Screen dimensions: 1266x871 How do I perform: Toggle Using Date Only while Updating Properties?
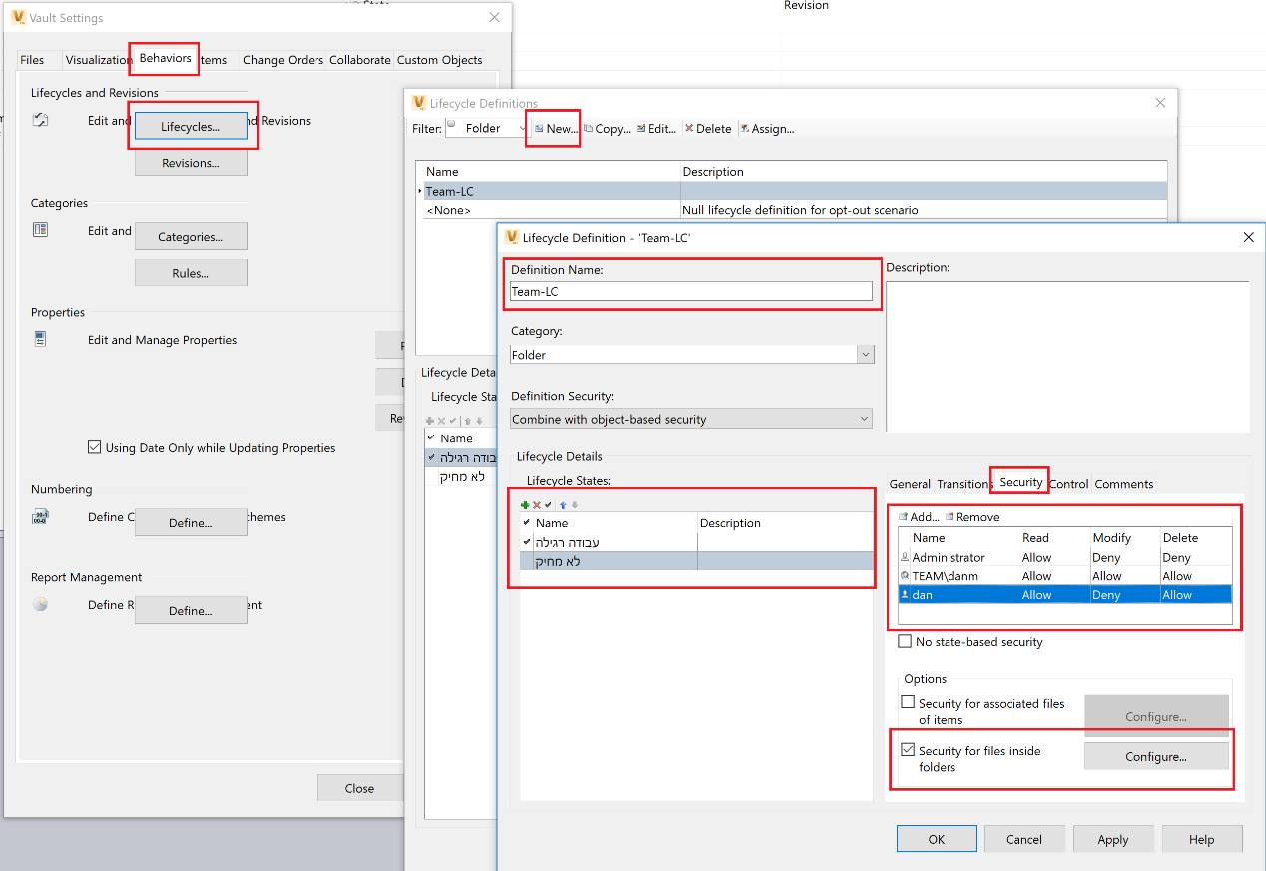(95, 448)
